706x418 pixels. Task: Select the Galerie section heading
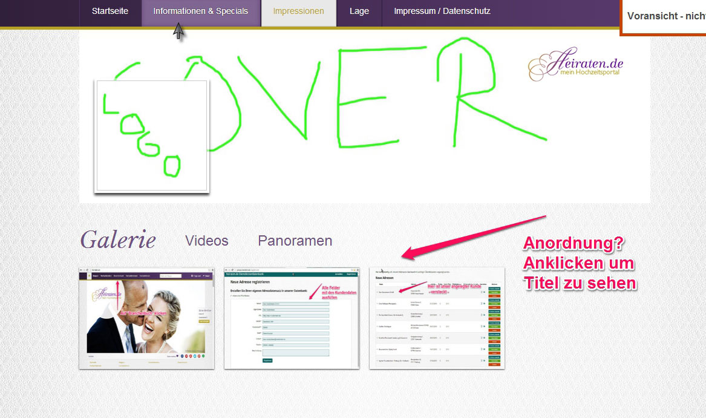point(118,240)
